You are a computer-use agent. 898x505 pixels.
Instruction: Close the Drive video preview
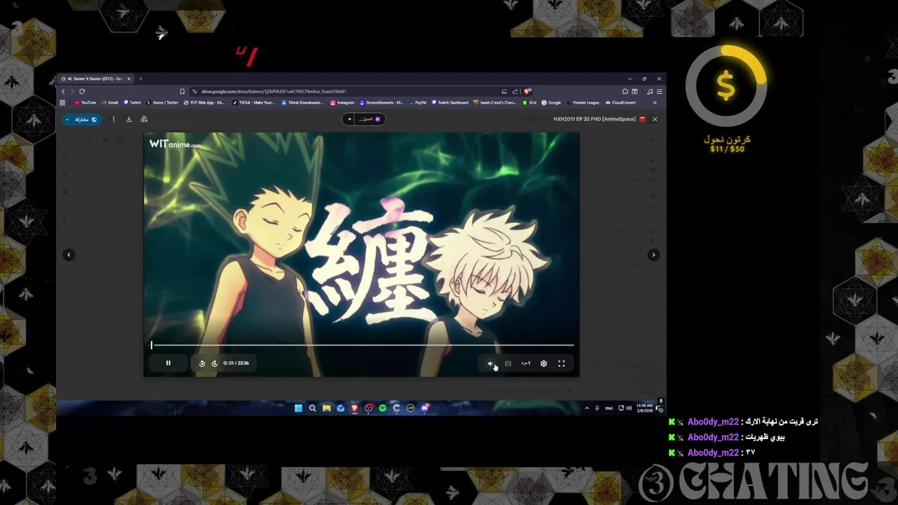(x=655, y=119)
